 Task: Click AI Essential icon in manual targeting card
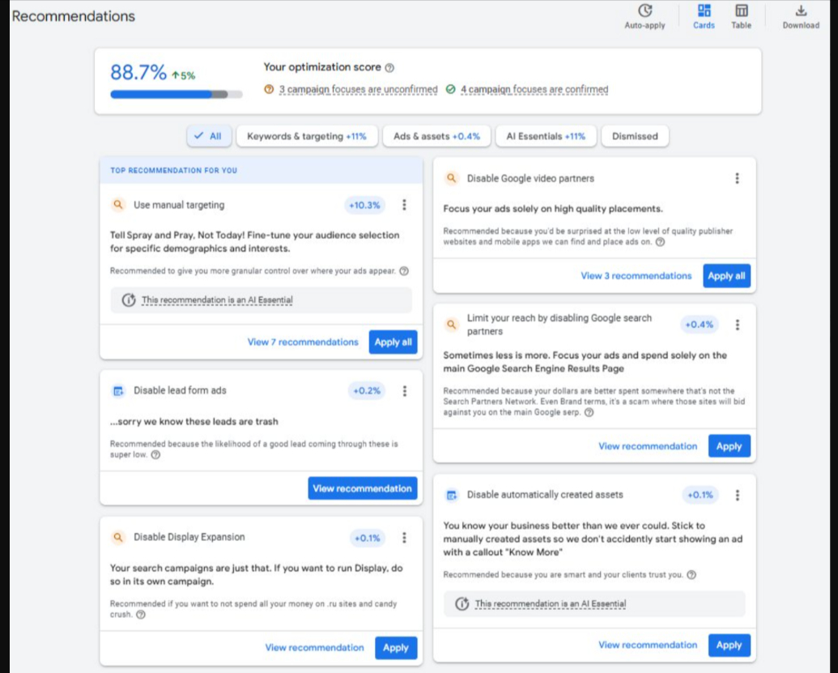point(128,300)
